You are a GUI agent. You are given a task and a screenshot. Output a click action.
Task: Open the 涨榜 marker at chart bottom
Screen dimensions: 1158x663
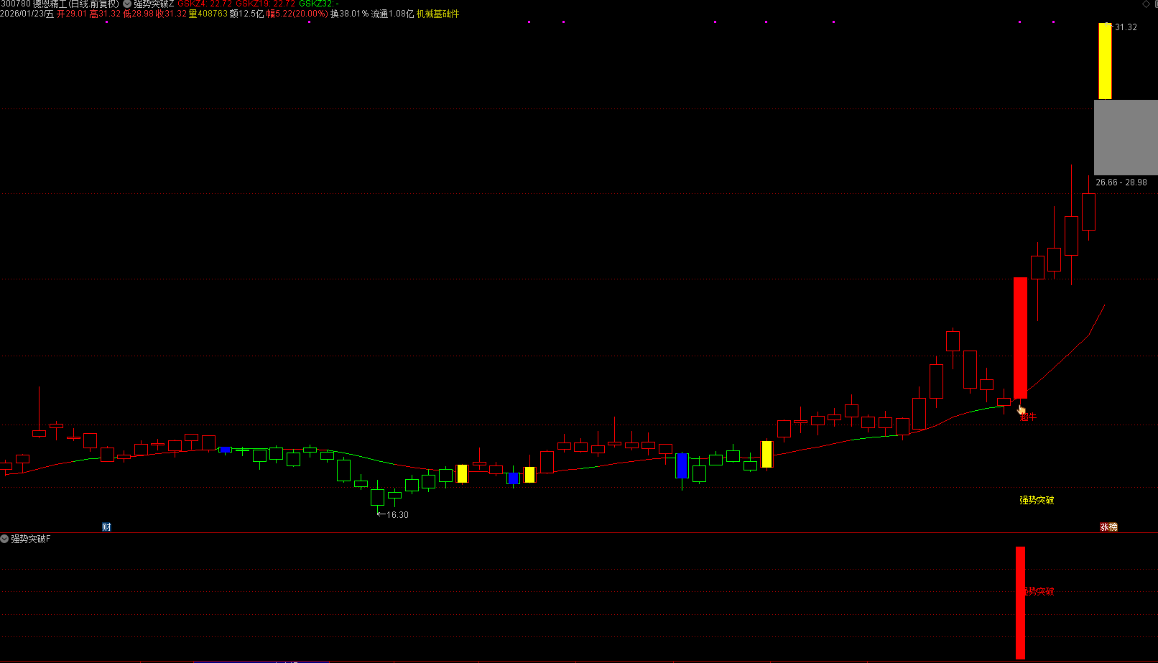[1109, 527]
